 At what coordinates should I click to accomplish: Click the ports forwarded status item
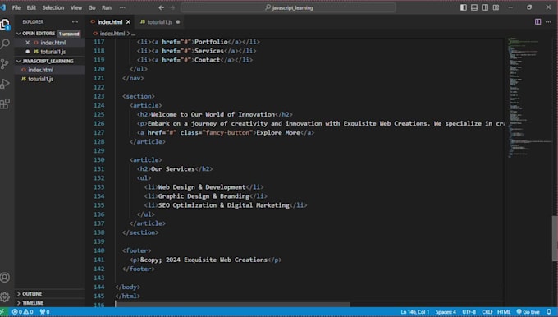[x=45, y=312]
